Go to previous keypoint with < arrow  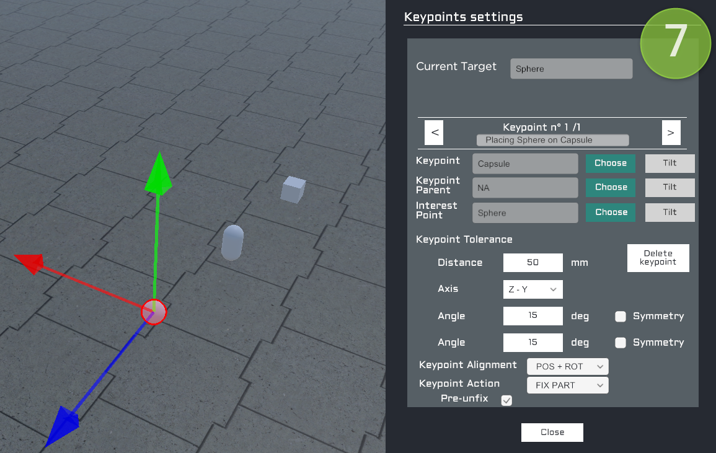tap(434, 133)
